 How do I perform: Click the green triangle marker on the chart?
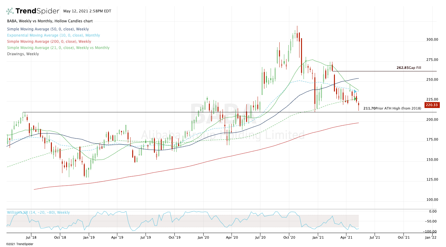click(x=356, y=99)
